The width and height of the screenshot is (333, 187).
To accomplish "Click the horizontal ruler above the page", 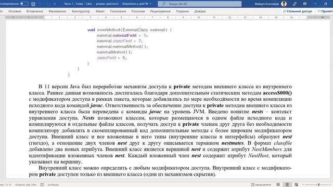I will pos(168,17).
